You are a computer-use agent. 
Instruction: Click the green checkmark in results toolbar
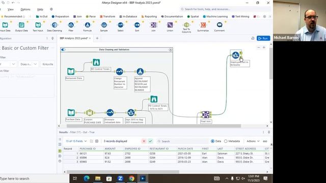coord(150,141)
